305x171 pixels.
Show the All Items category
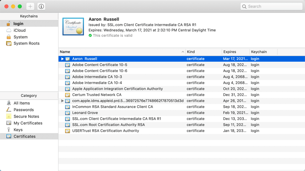coord(22,103)
